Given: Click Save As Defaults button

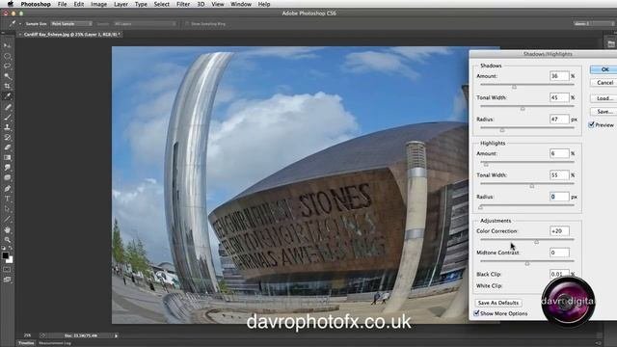Looking at the screenshot, I should 498,303.
